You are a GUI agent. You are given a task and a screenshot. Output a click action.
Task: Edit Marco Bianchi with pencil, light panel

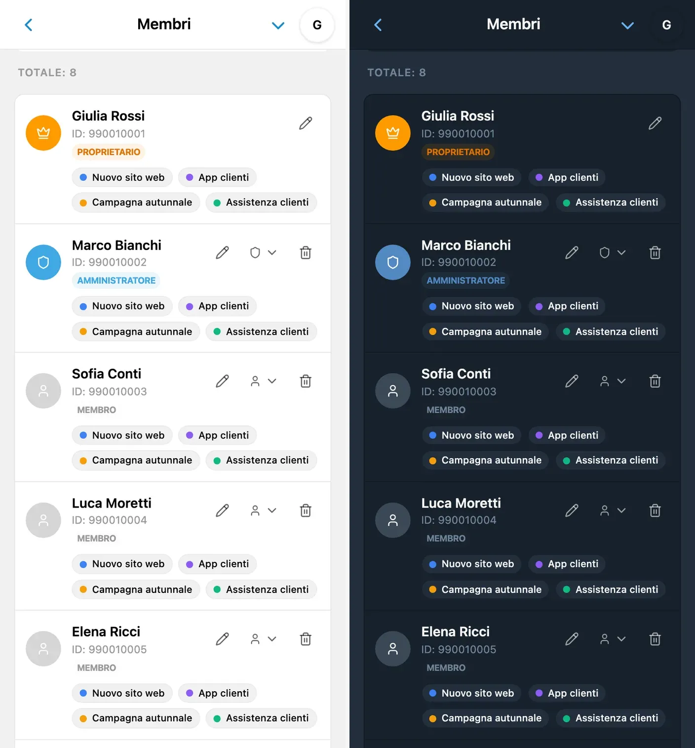tap(222, 253)
